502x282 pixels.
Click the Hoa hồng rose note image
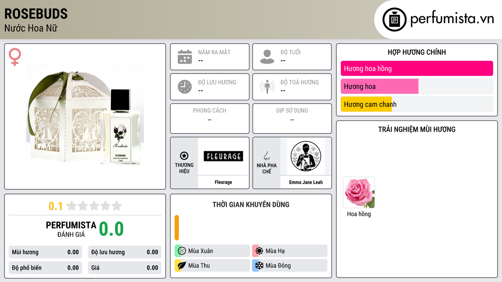tap(359, 193)
